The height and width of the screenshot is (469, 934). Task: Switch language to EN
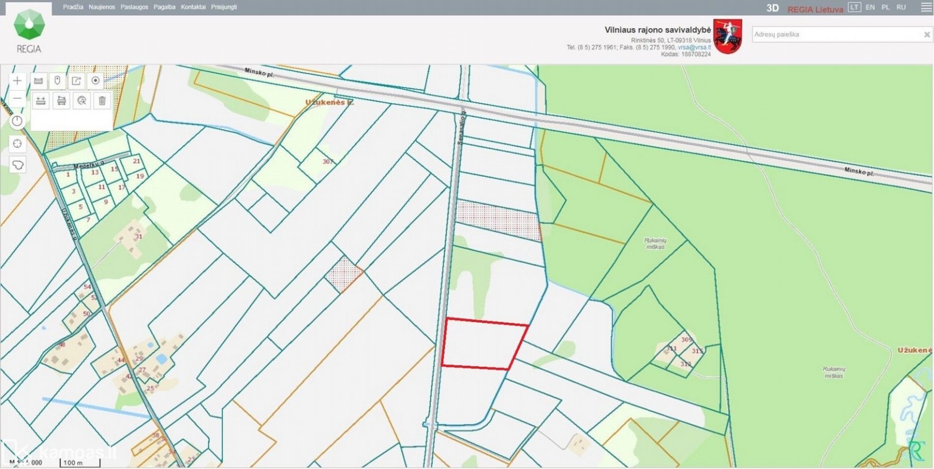[x=870, y=7]
